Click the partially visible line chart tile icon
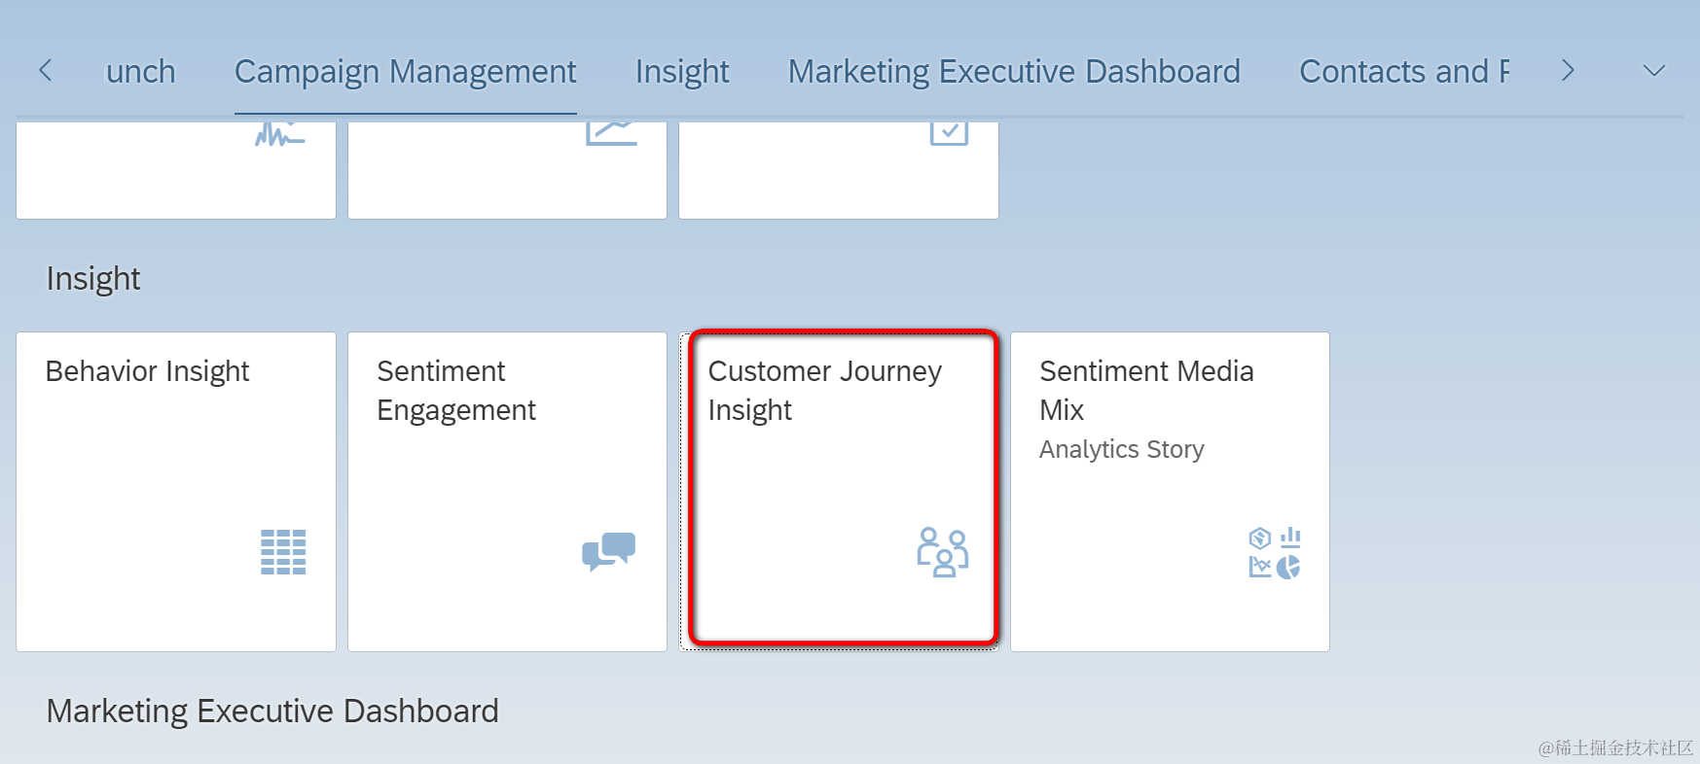 [611, 134]
